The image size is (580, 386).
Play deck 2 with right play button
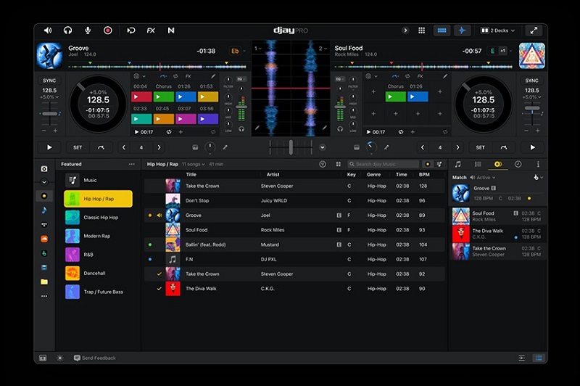click(x=532, y=147)
